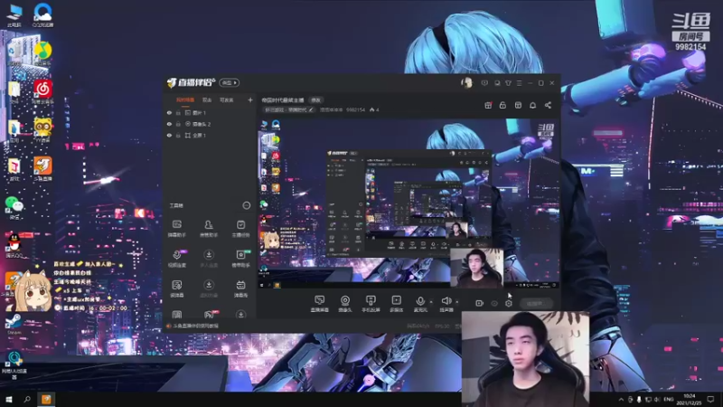Click the go-live button at bottom right
Image resolution: width=723 pixels, height=407 pixels.
tap(536, 303)
